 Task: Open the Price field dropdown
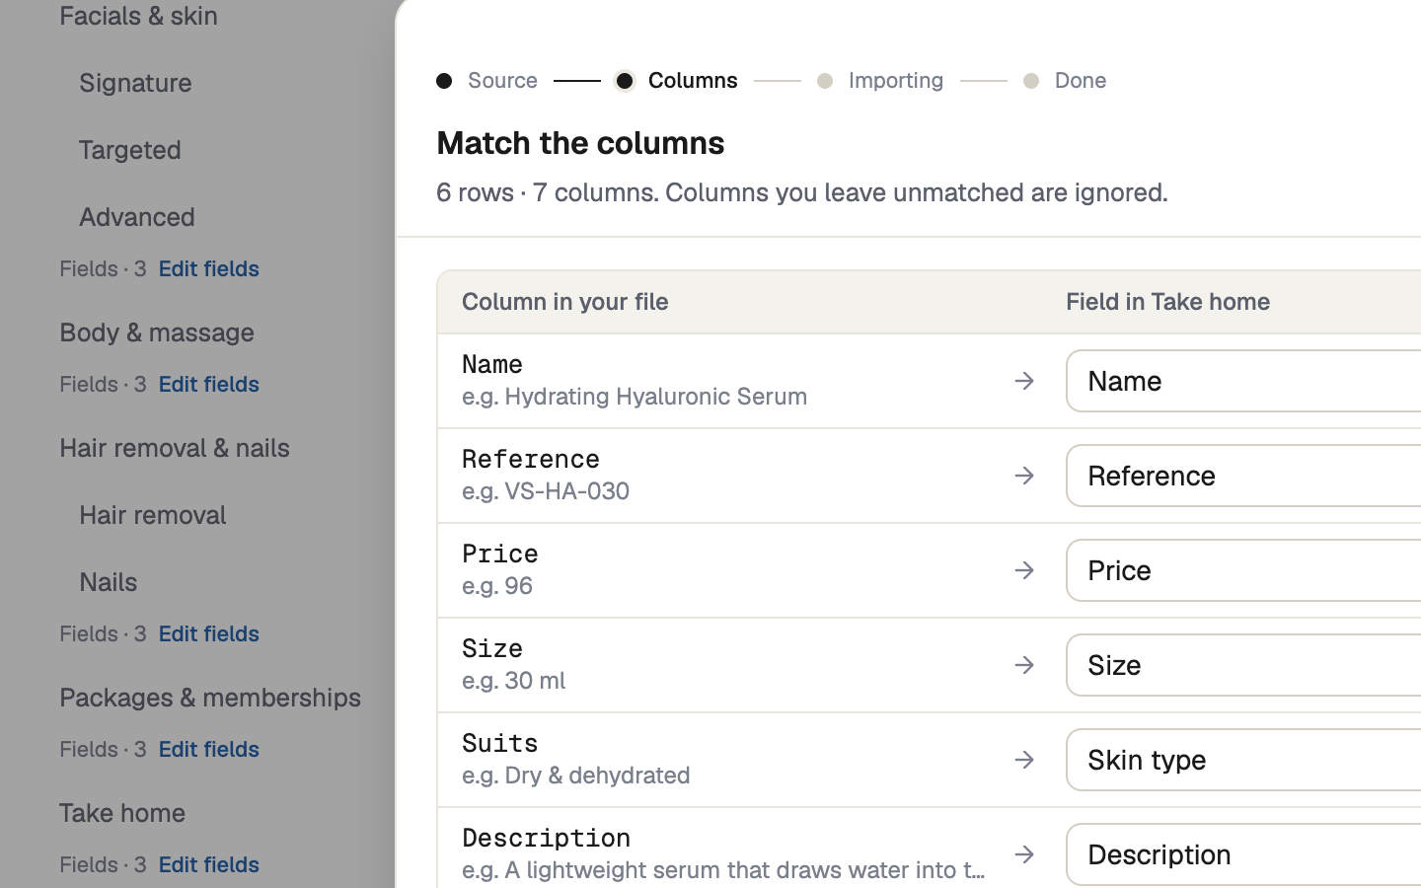[x=1243, y=570]
